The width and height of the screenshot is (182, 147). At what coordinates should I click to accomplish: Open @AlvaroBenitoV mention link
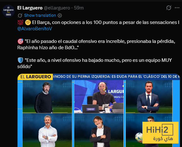(x=35, y=29)
